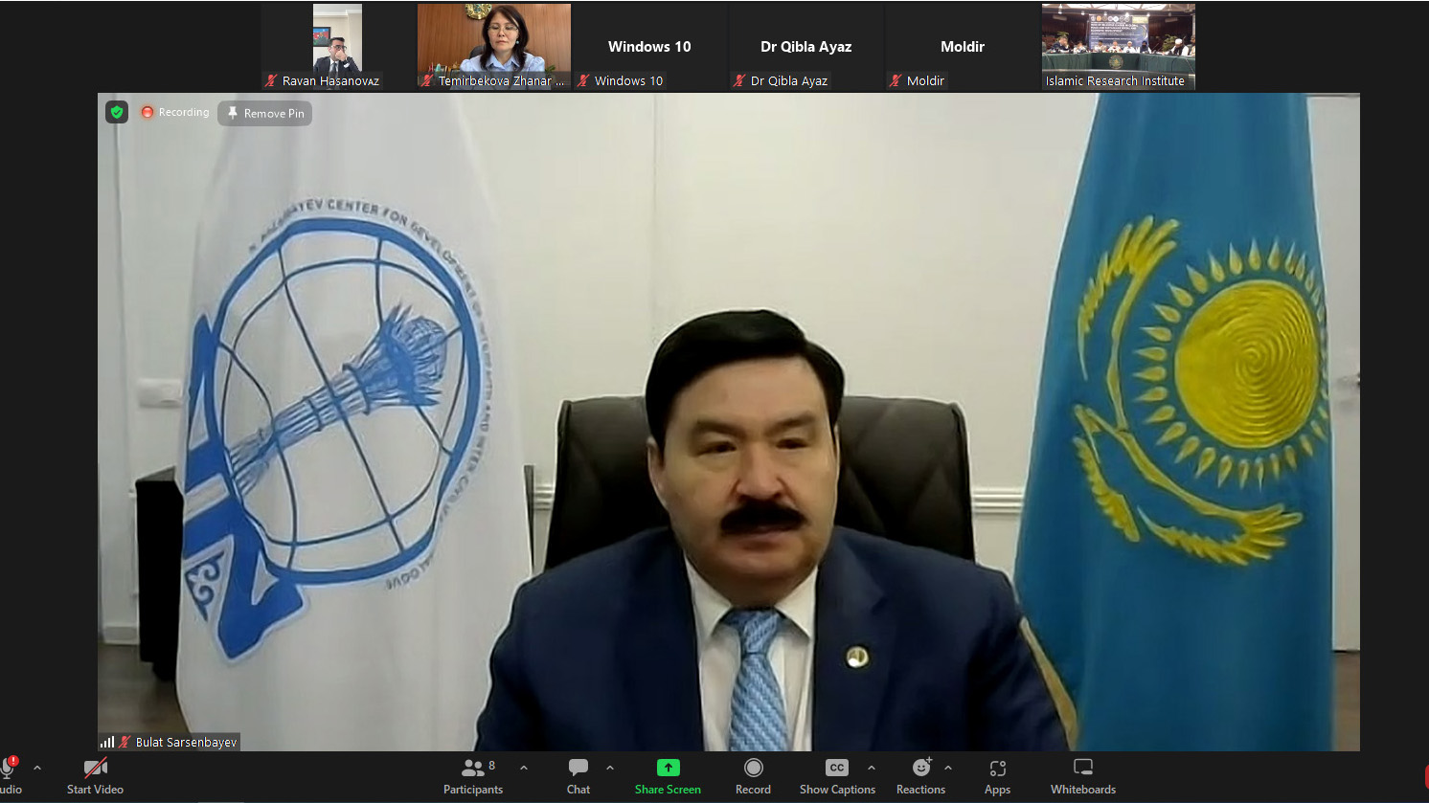This screenshot has height=803, width=1429.
Task: Expand the arrow next to Reactions
Action: pos(948,768)
